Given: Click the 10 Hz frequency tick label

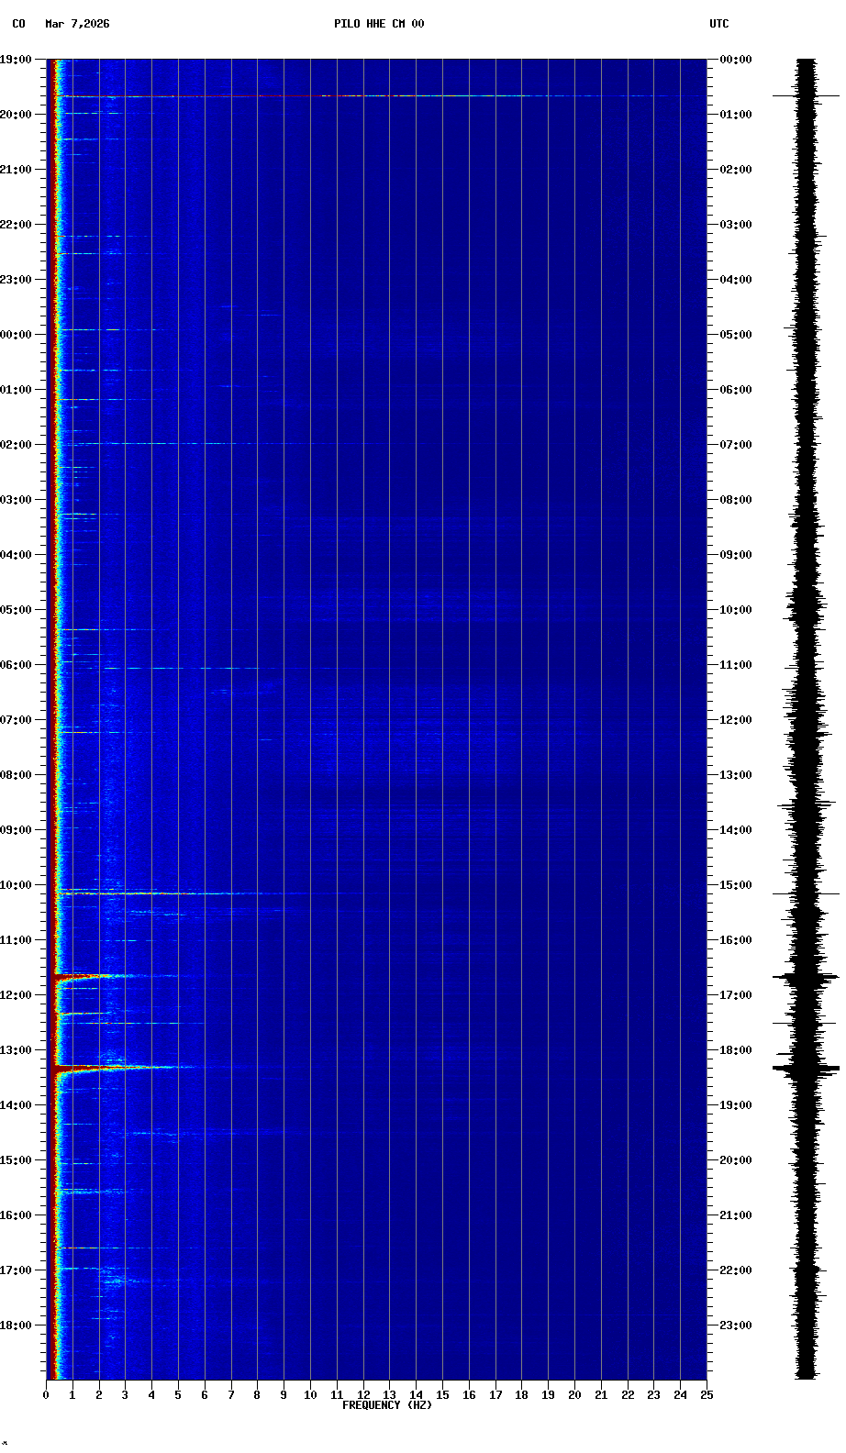Looking at the screenshot, I should click(310, 1395).
